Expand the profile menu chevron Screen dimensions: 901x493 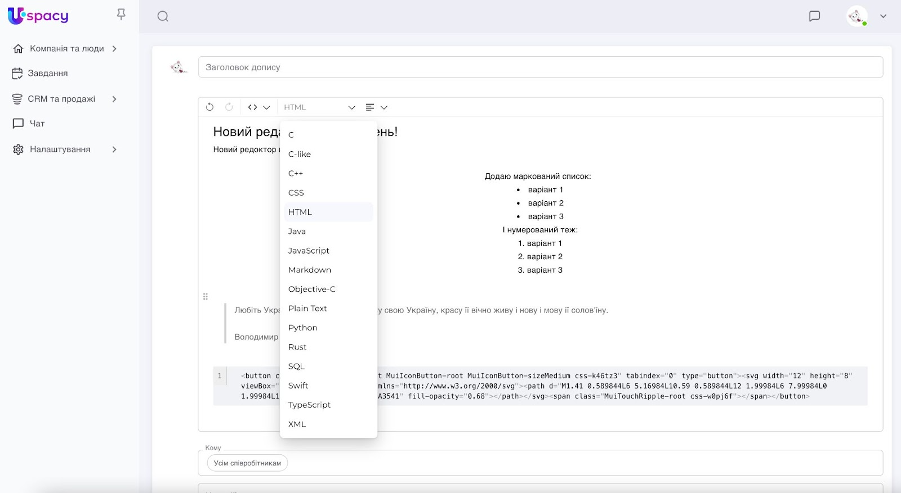tap(883, 16)
